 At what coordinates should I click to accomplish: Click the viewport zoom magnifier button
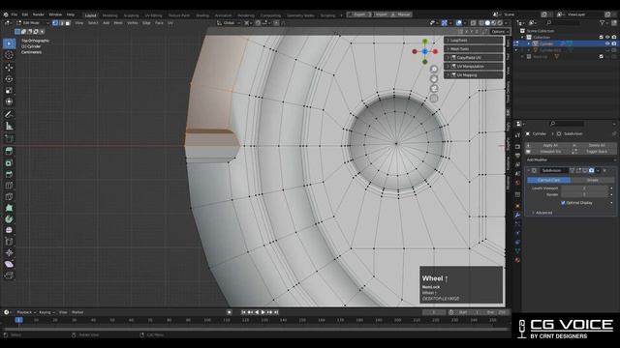434,69
